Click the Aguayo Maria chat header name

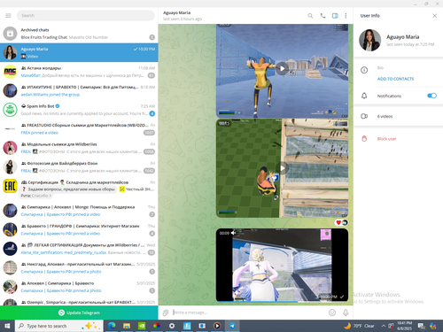[x=176, y=12]
